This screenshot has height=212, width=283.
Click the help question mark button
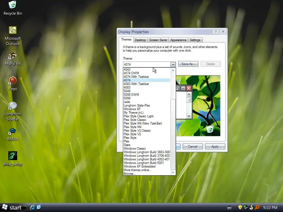(216, 31)
